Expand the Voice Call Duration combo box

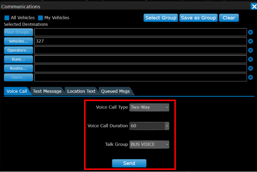(167, 126)
